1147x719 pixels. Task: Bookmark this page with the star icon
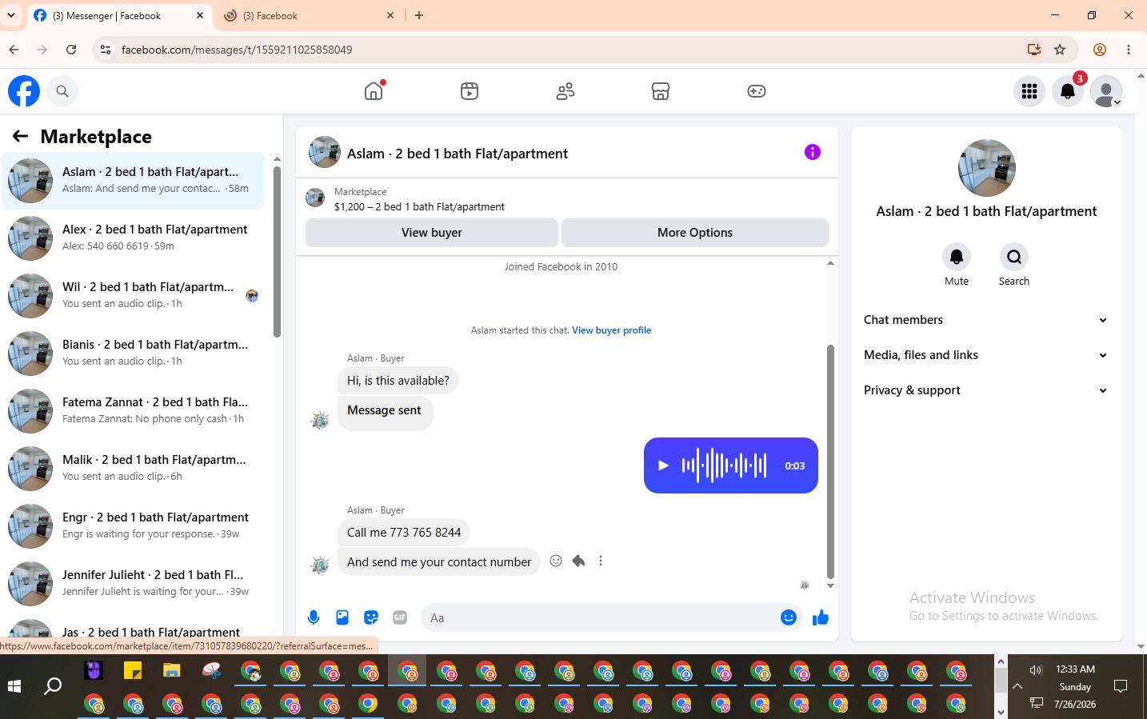1060,50
